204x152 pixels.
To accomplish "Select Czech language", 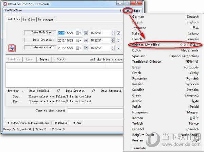I will pos(165,73).
